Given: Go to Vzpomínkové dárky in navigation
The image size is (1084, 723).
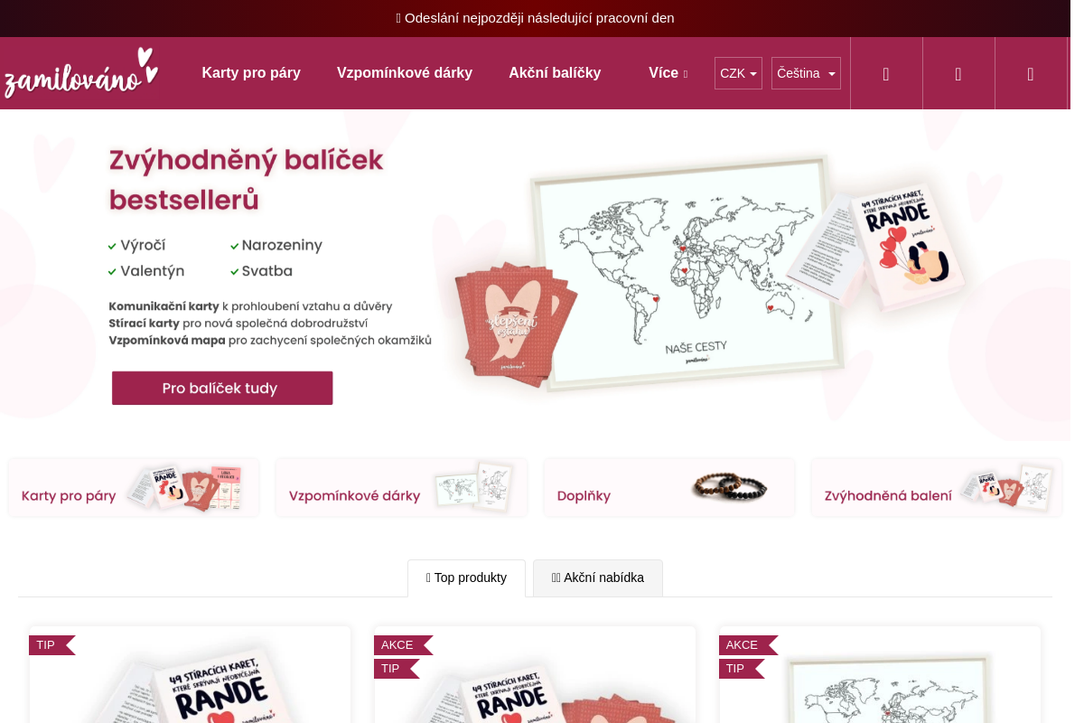Looking at the screenshot, I should click(x=405, y=73).
